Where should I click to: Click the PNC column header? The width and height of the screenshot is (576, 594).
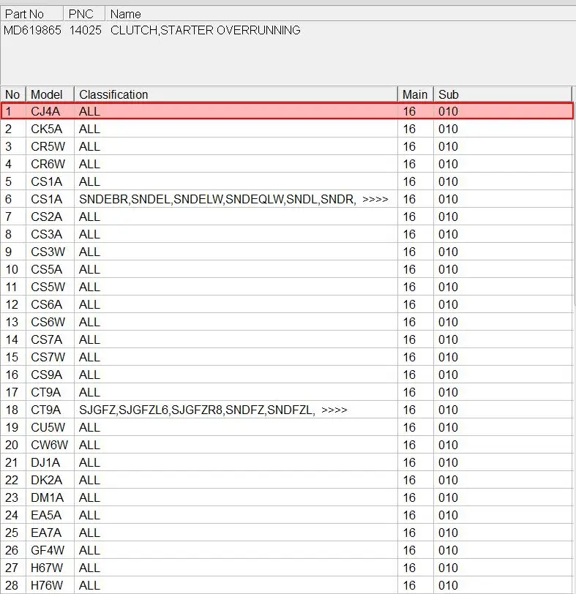[84, 14]
